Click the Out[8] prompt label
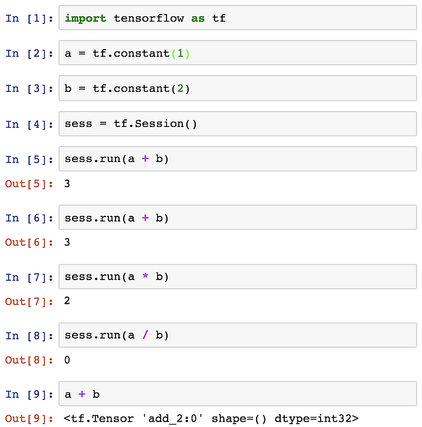 coord(29,360)
